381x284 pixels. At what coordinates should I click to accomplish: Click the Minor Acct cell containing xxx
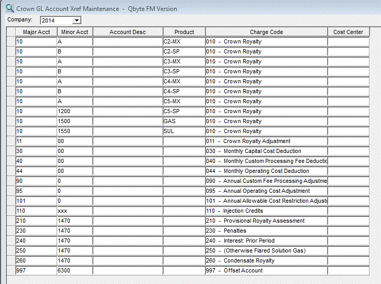(x=74, y=211)
